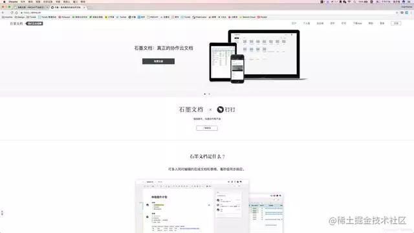
Task: Click the 石墨文档 text logo in the 钉钉 section
Action: click(191, 109)
